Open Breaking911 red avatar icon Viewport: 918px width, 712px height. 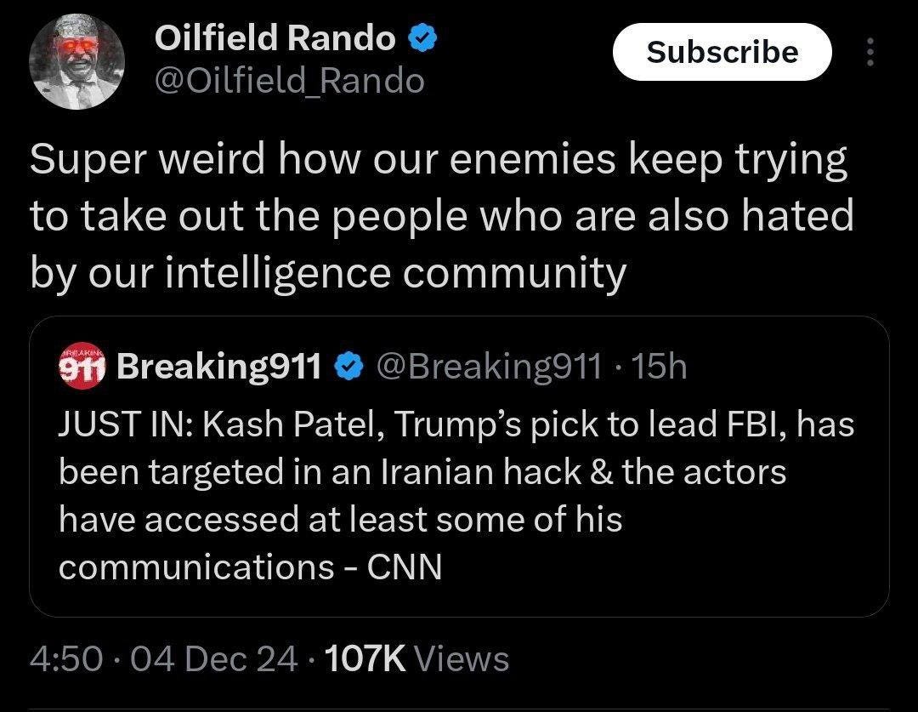[82, 367]
